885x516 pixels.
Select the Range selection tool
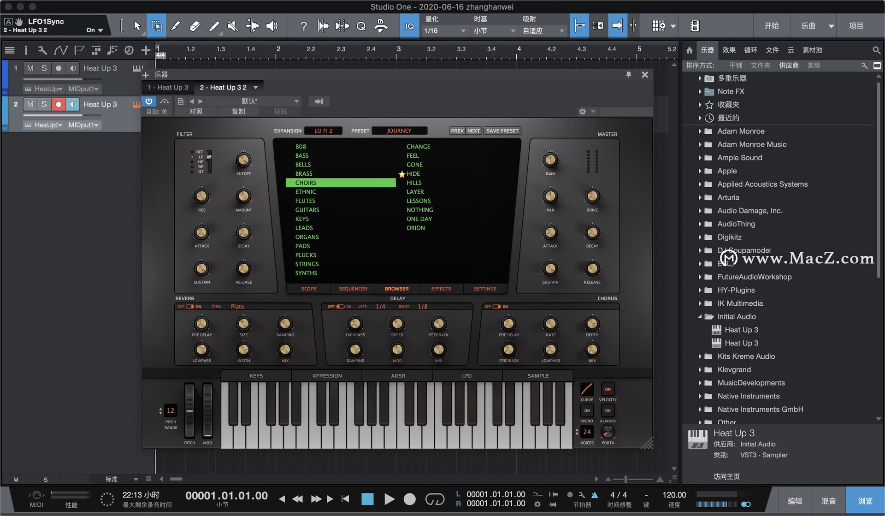[157, 26]
